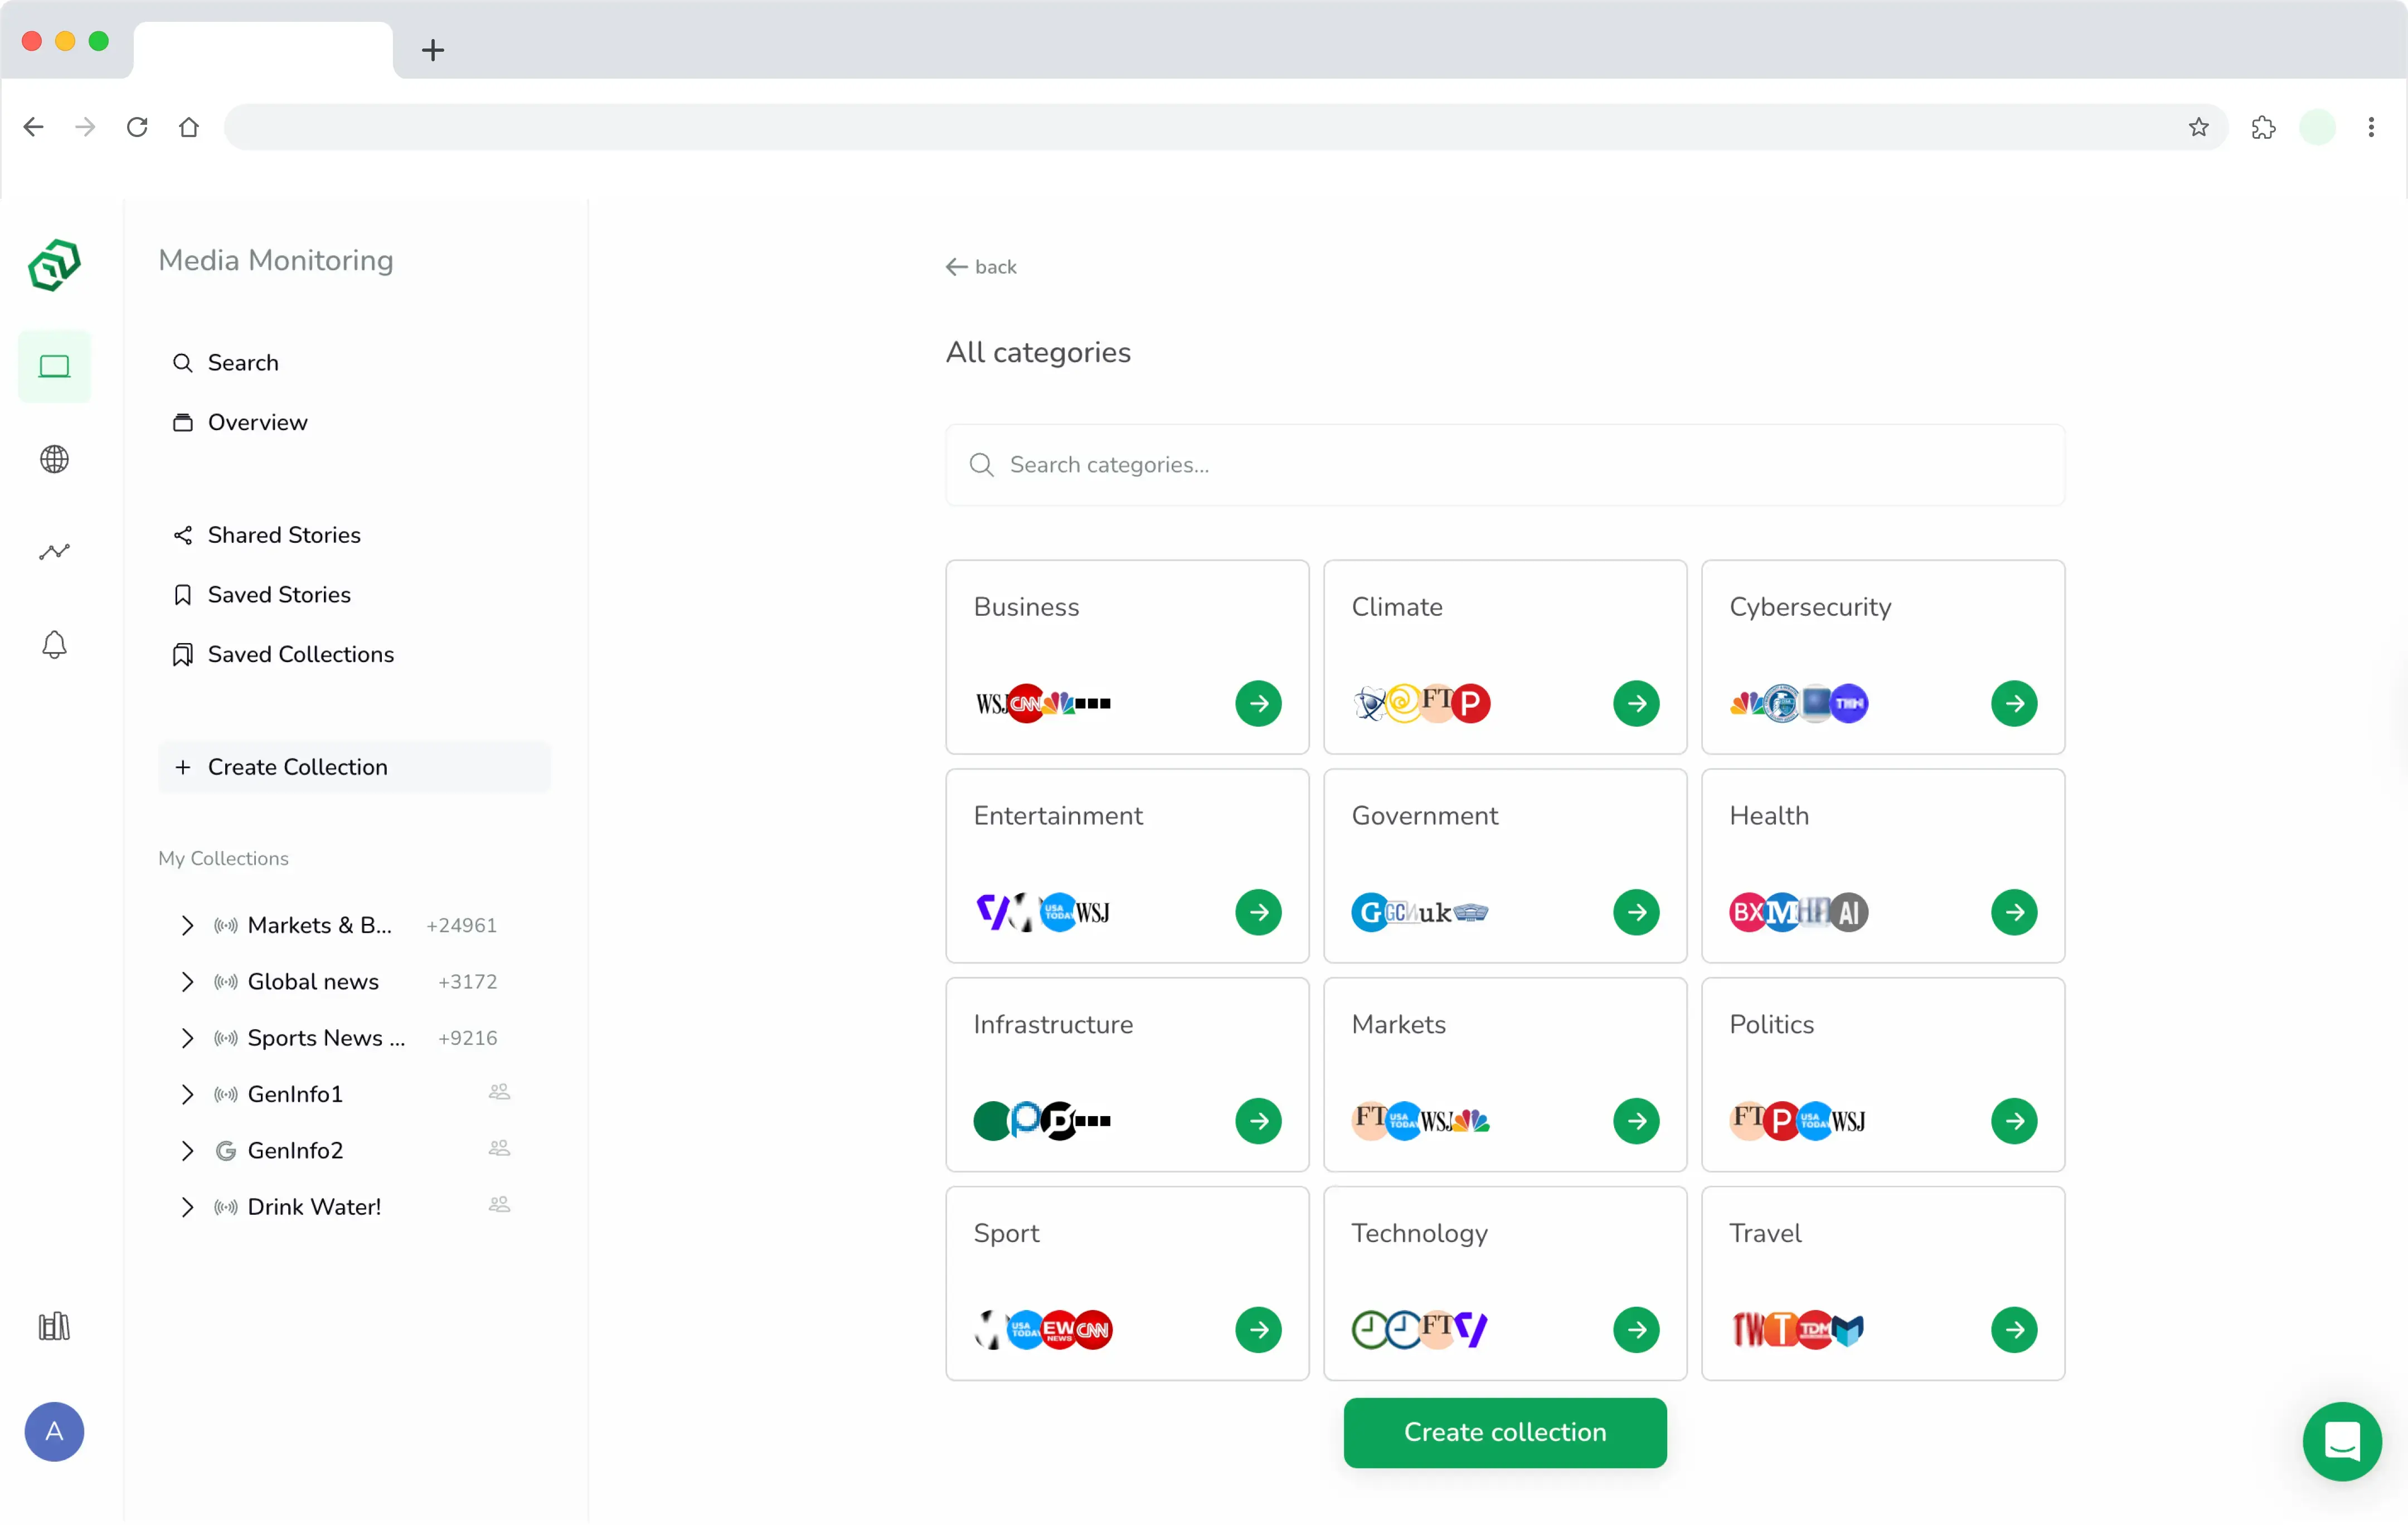This screenshot has height=1538, width=2408.
Task: Open browser three-dot menu
Action: (2371, 127)
